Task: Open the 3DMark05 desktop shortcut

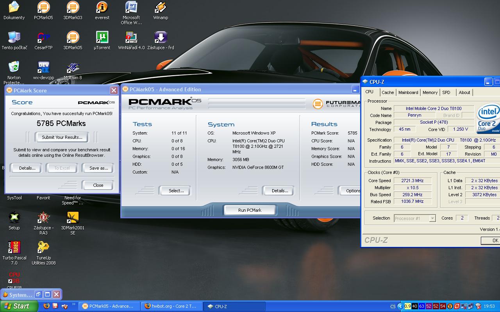Action: [73, 41]
